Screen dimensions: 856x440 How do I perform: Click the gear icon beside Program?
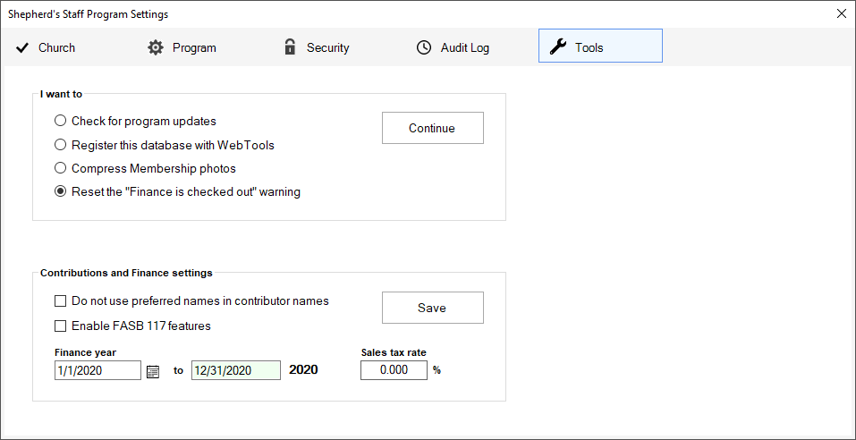(x=156, y=47)
